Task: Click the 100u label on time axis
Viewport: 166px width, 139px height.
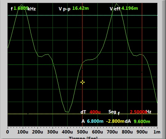Action: pyautogui.click(x=23, y=132)
